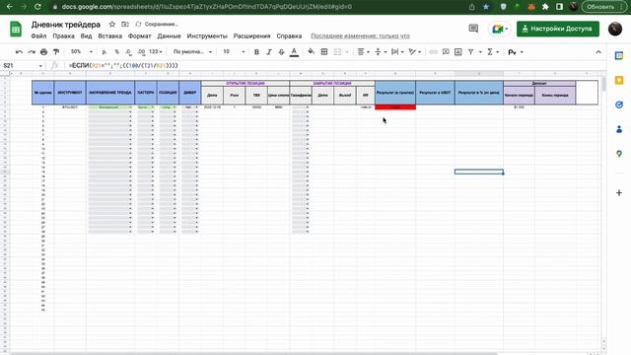The width and height of the screenshot is (631, 355).
Task: Insert a chart
Action: click(x=457, y=52)
